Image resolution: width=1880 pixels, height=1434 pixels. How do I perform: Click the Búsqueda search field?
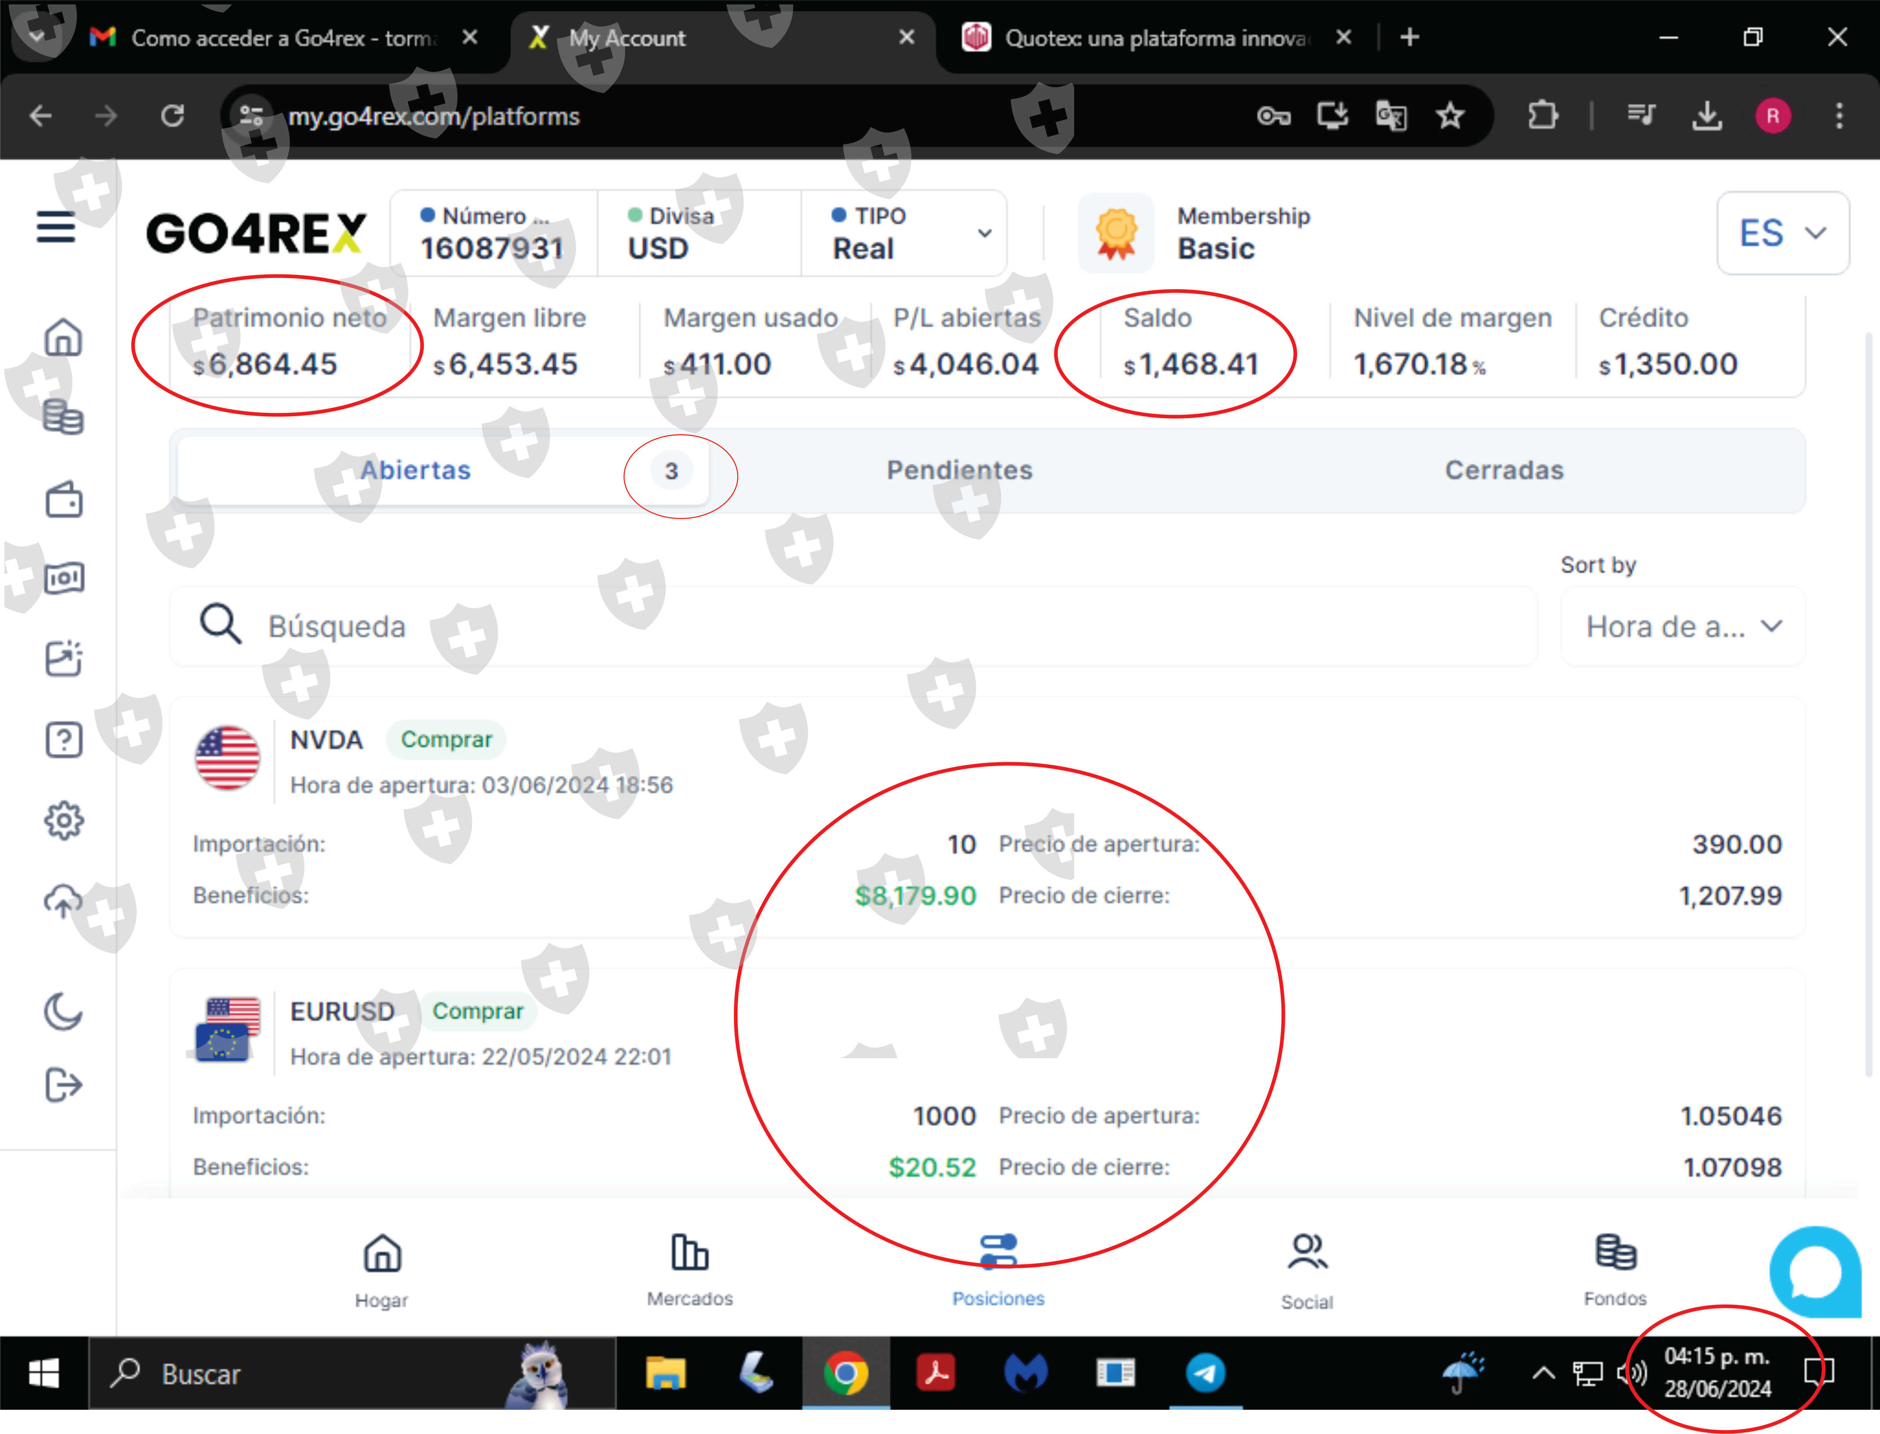tap(854, 626)
